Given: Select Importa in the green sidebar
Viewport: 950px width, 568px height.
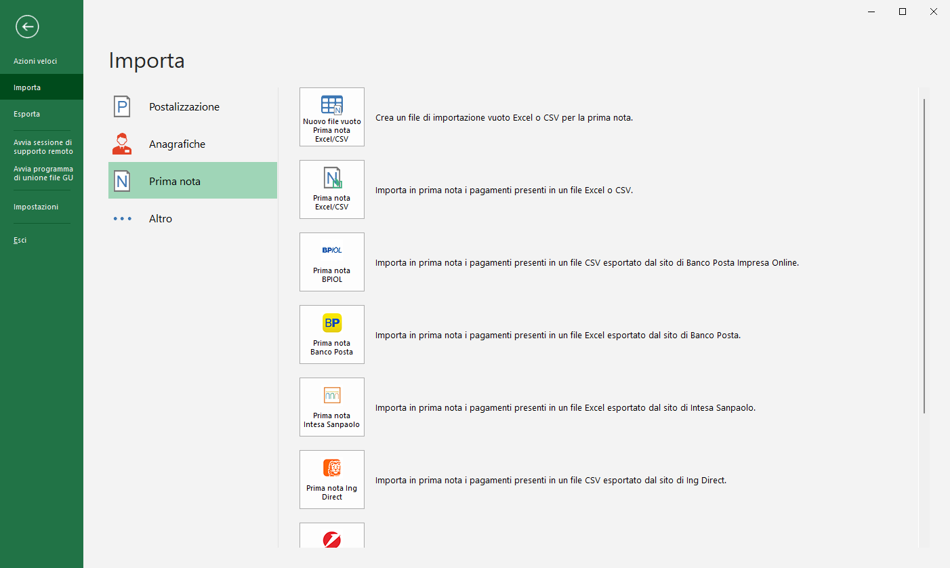Looking at the screenshot, I should [27, 87].
